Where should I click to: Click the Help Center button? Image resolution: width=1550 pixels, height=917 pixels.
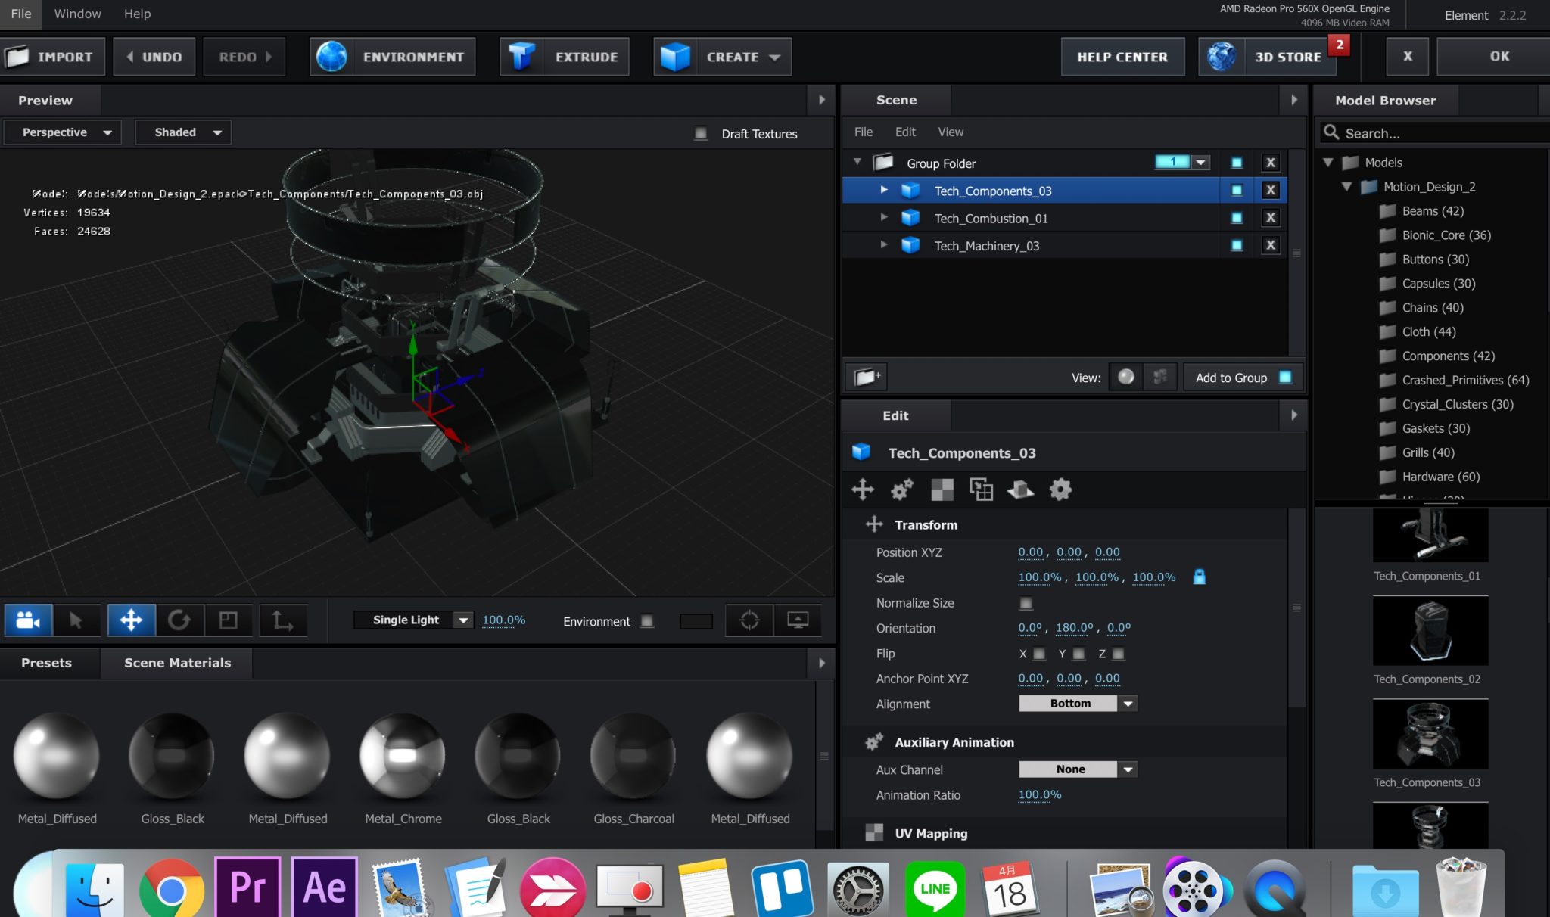(x=1123, y=56)
